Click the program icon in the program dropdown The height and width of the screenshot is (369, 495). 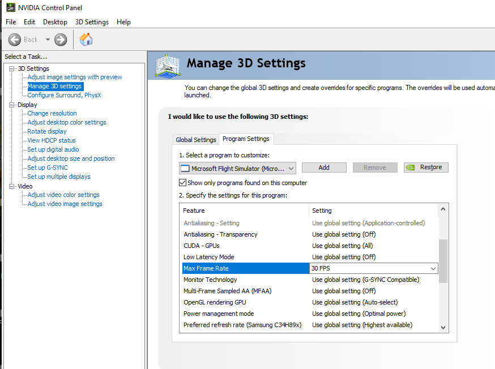185,169
